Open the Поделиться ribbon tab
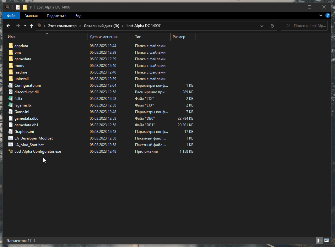335x247 pixels. click(x=57, y=16)
